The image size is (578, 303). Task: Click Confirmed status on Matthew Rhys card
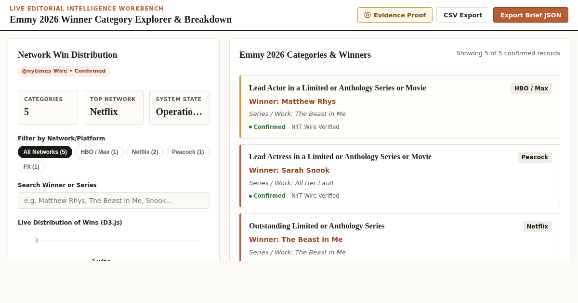[267, 127]
